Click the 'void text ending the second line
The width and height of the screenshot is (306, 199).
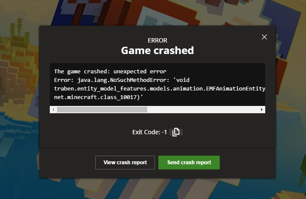(182, 80)
